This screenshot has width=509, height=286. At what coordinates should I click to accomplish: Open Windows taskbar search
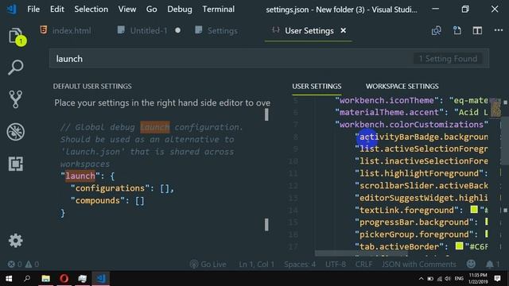click(27, 279)
